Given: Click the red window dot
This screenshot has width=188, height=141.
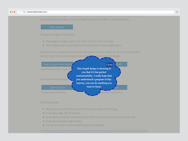Looking at the screenshot, I should [14, 12].
